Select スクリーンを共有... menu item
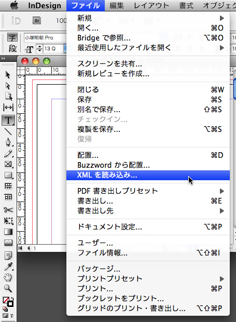 click(148, 64)
